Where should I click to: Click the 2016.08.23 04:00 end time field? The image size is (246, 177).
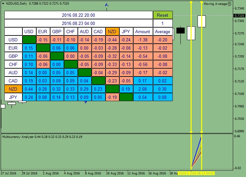coord(78,23)
